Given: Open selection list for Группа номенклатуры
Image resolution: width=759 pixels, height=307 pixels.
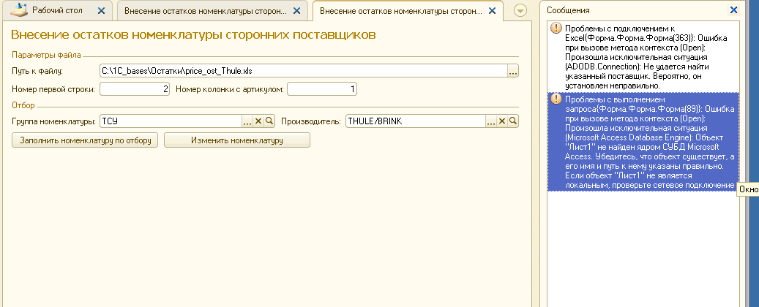Looking at the screenshot, I should tap(247, 121).
